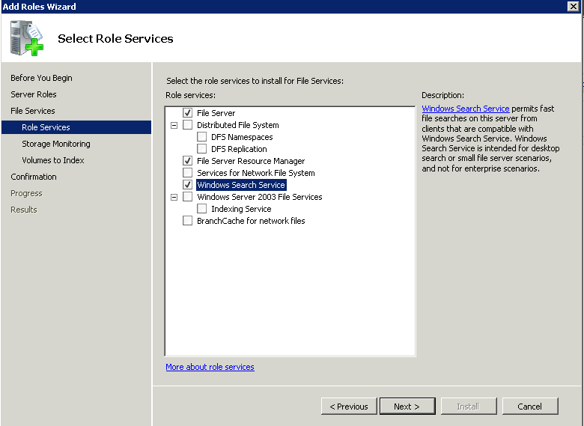Enable DFS Namespaces checkbox

(x=202, y=137)
